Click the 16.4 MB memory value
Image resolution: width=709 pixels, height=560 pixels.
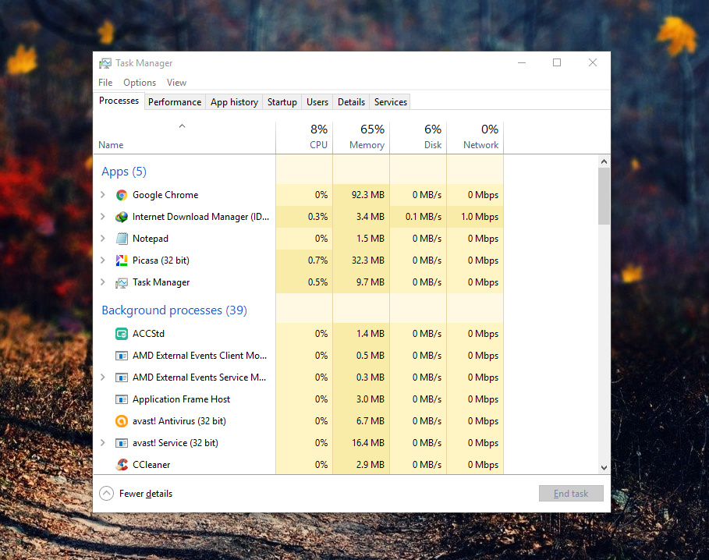point(368,443)
